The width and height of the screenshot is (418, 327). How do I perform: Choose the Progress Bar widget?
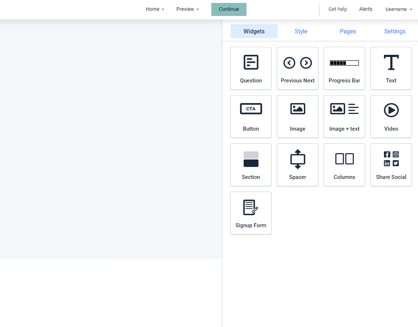pos(344,68)
